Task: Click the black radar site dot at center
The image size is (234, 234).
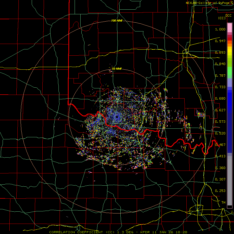Action: click(117, 117)
